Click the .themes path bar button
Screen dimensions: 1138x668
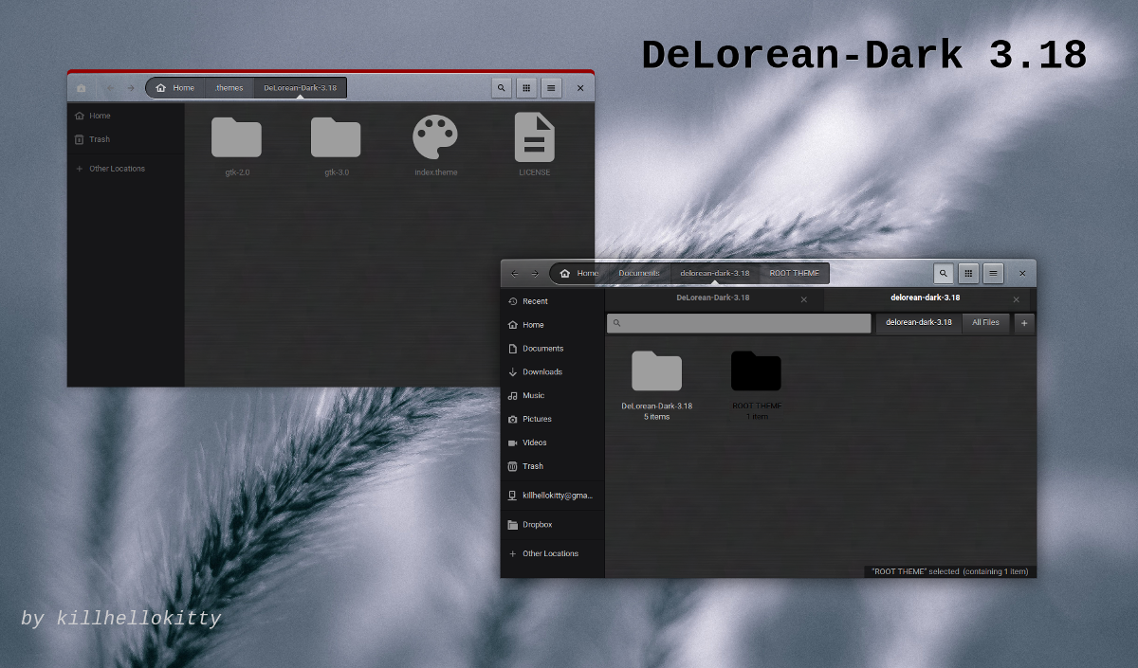point(229,88)
